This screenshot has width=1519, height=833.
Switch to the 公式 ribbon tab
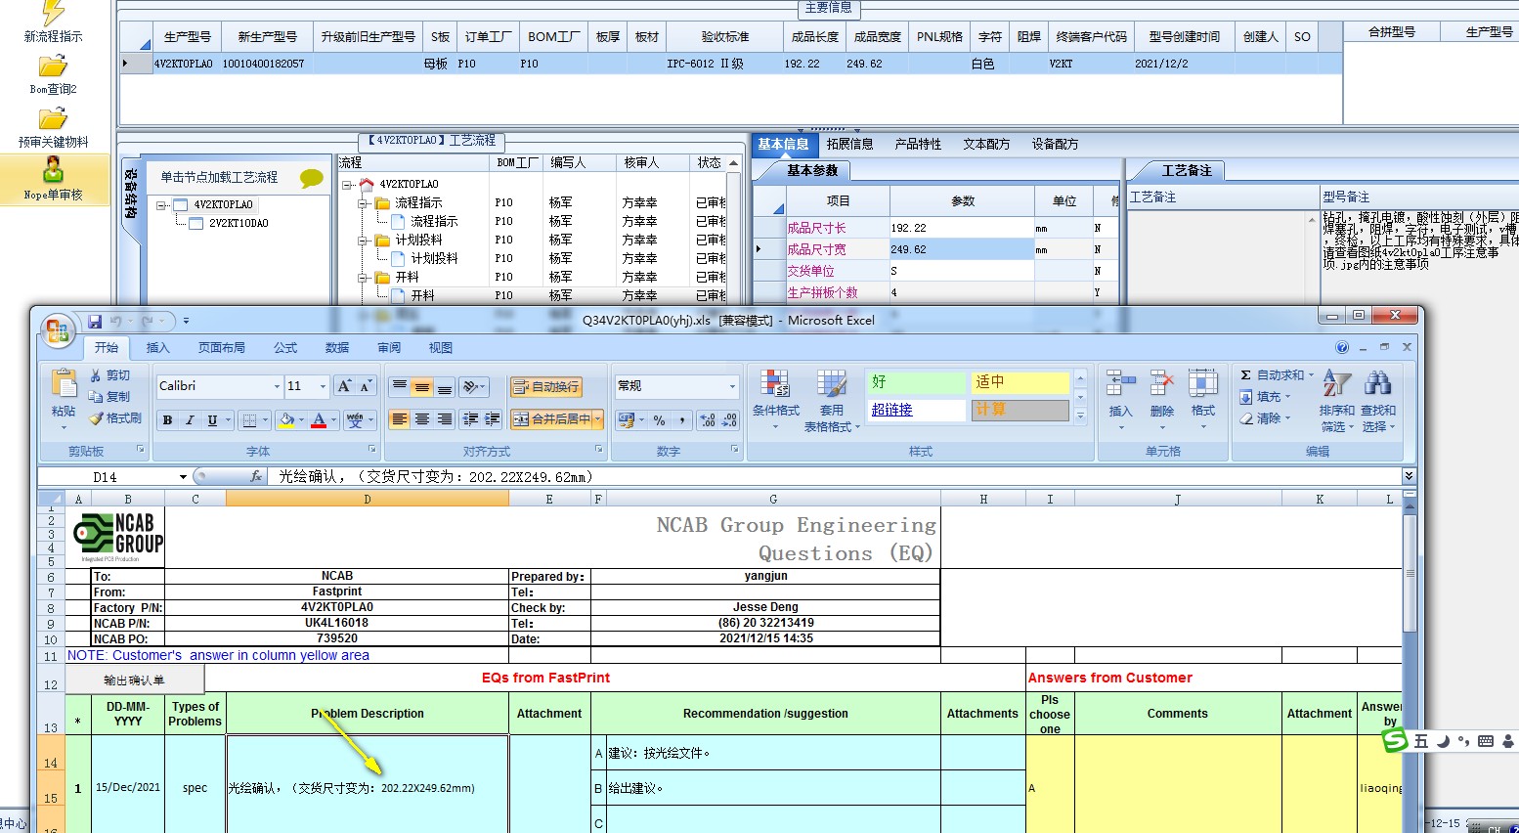click(285, 348)
